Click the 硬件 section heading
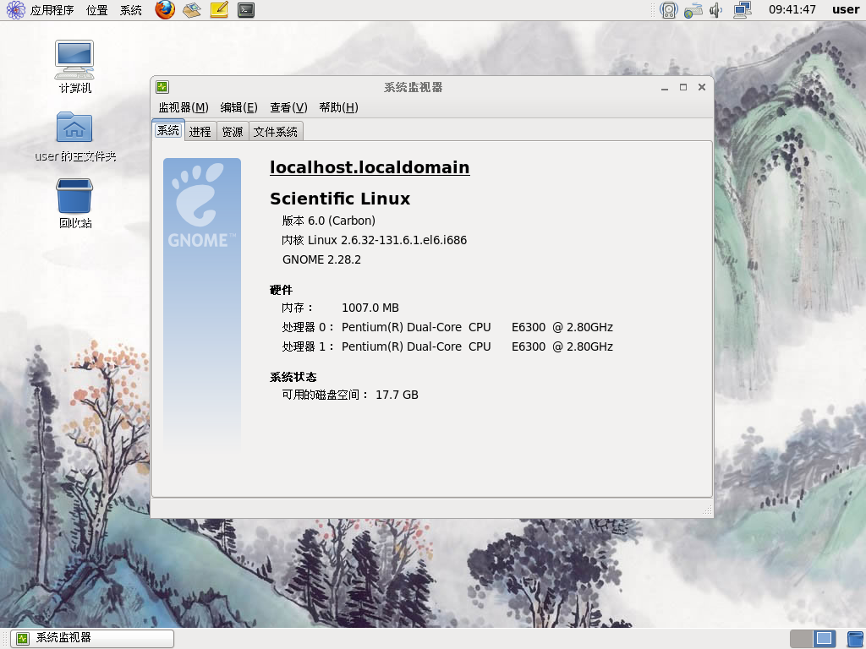The image size is (866, 649). pos(281,290)
